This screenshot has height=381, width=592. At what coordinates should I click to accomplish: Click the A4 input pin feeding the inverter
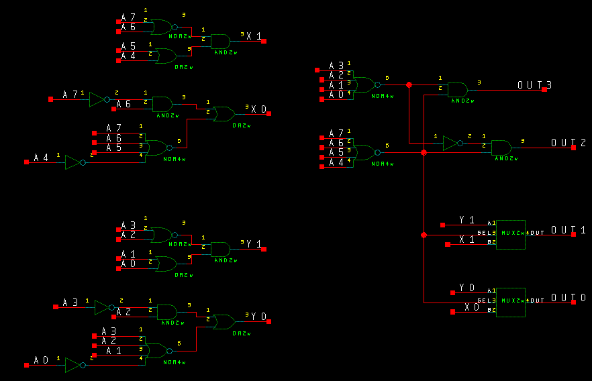point(26,162)
